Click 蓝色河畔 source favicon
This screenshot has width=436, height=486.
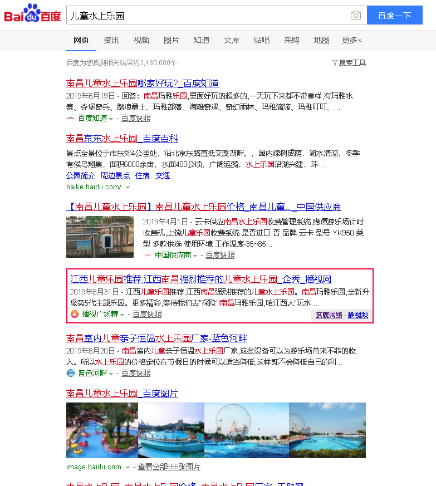pyautogui.click(x=71, y=373)
